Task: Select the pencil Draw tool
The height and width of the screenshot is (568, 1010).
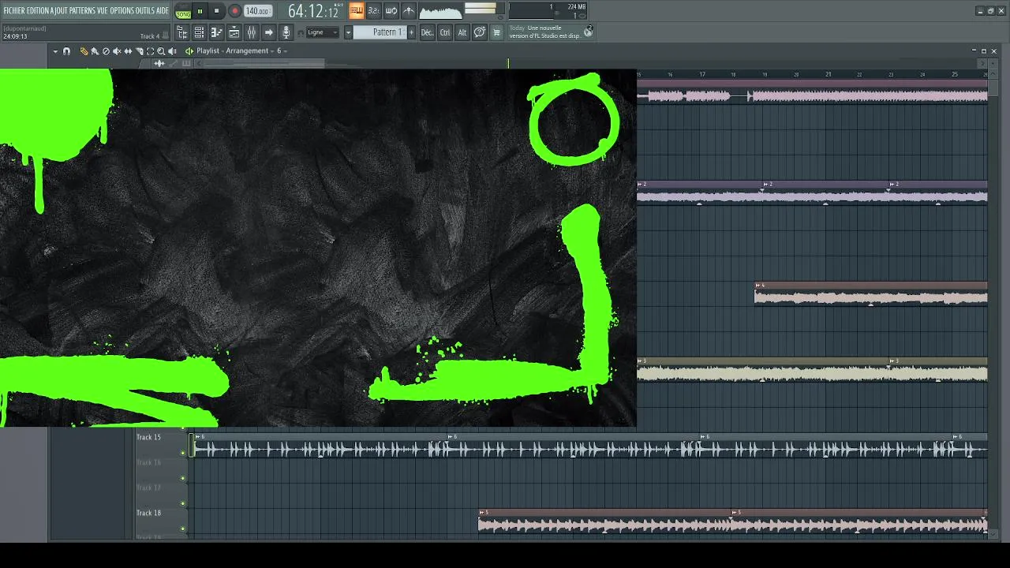Action: pos(84,51)
